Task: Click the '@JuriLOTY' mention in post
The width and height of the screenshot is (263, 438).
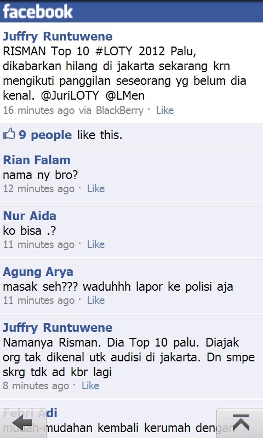Action: 70,96
